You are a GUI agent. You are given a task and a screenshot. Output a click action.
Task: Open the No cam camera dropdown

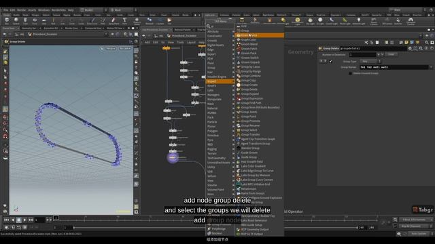coord(125,49)
